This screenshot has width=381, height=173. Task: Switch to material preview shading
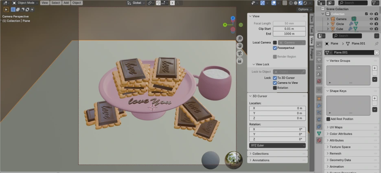(300, 3)
